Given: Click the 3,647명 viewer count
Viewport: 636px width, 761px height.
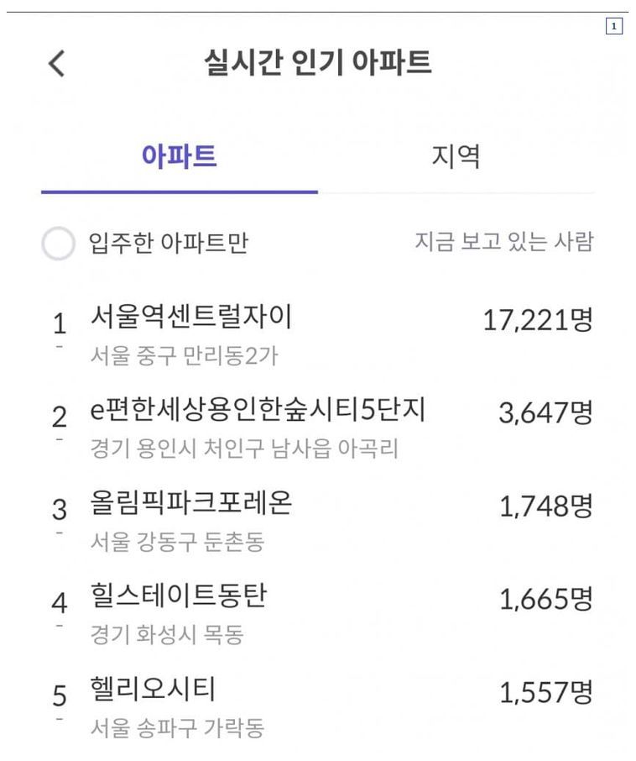Looking at the screenshot, I should 545,412.
